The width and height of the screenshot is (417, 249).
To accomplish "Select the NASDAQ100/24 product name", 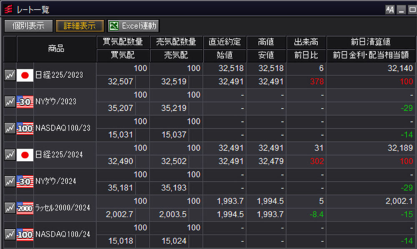I will pyautogui.click(x=63, y=234).
